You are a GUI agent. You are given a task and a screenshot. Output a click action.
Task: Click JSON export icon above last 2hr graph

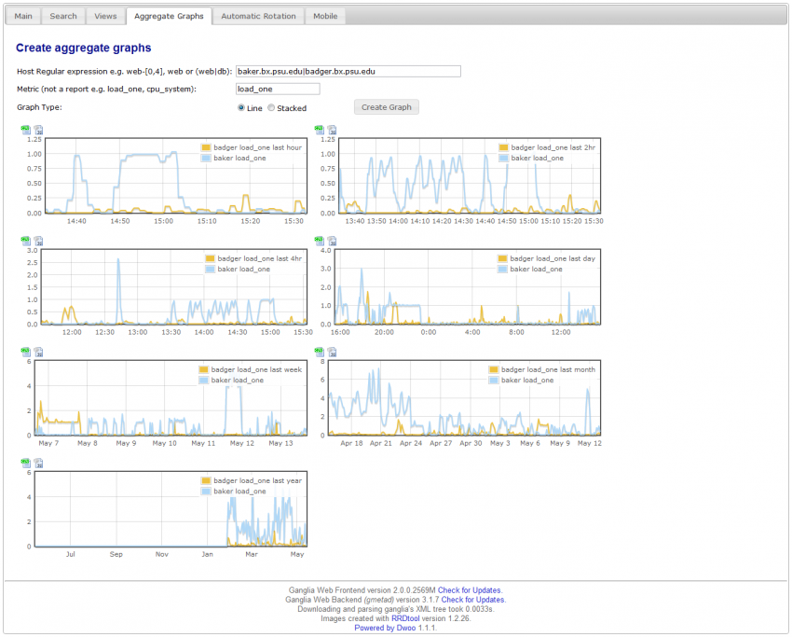332,131
